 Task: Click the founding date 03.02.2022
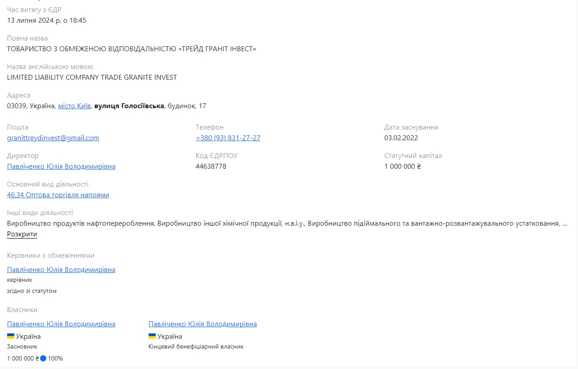click(x=401, y=138)
